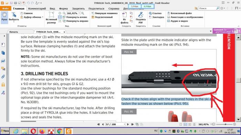The width and height of the screenshot is (241, 135).
Task: Toggle the Highlight (Подсвеченный) tool
Action: click(102, 17)
